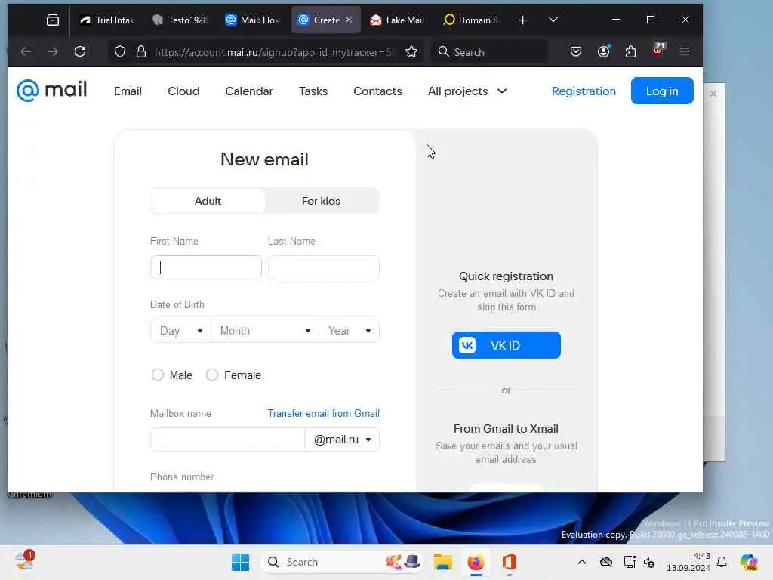Switch to the Testo1928 tab

180,20
